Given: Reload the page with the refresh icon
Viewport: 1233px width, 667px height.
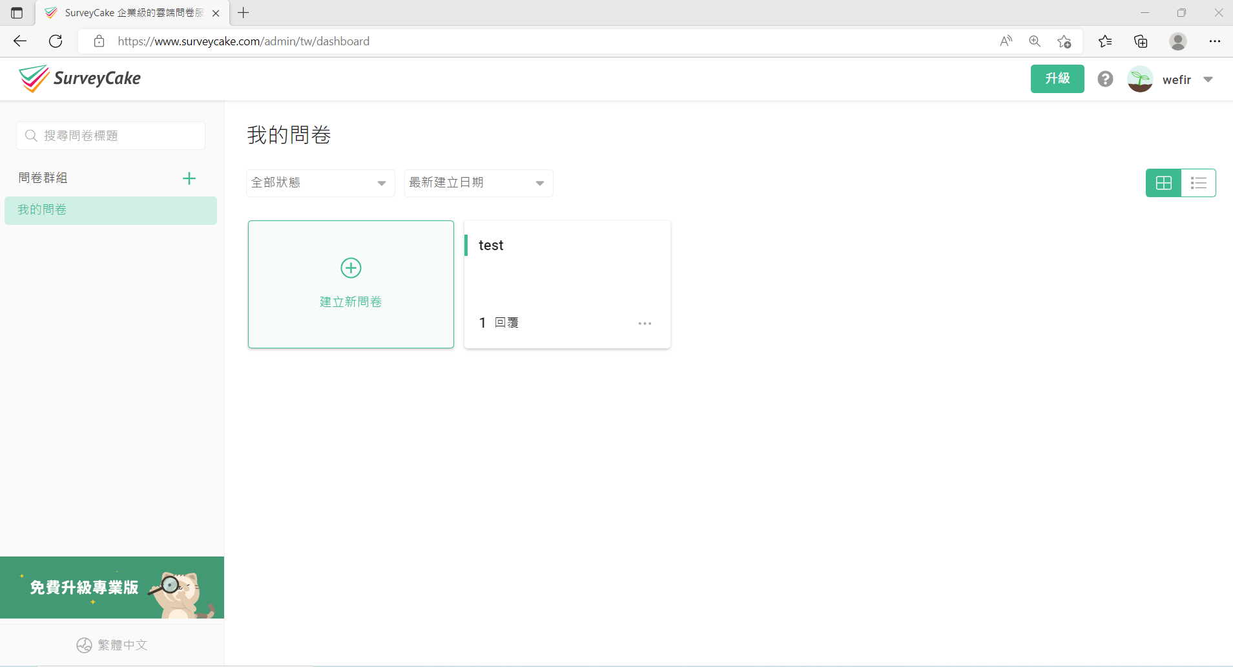Looking at the screenshot, I should [56, 41].
